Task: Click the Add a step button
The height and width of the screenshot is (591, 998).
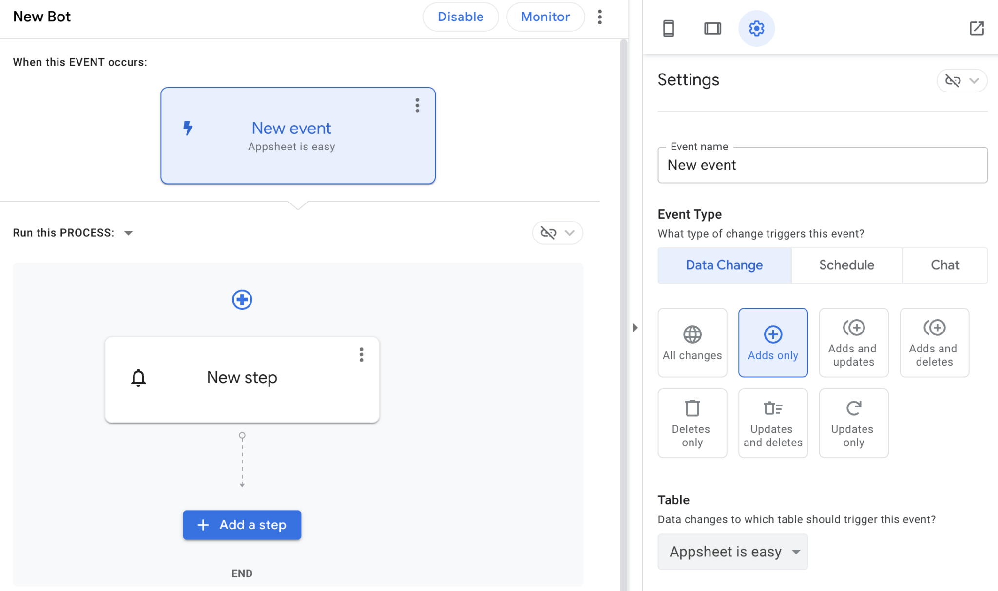Action: click(242, 525)
